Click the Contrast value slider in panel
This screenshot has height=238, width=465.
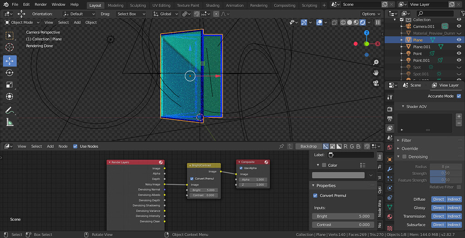[x=343, y=225]
